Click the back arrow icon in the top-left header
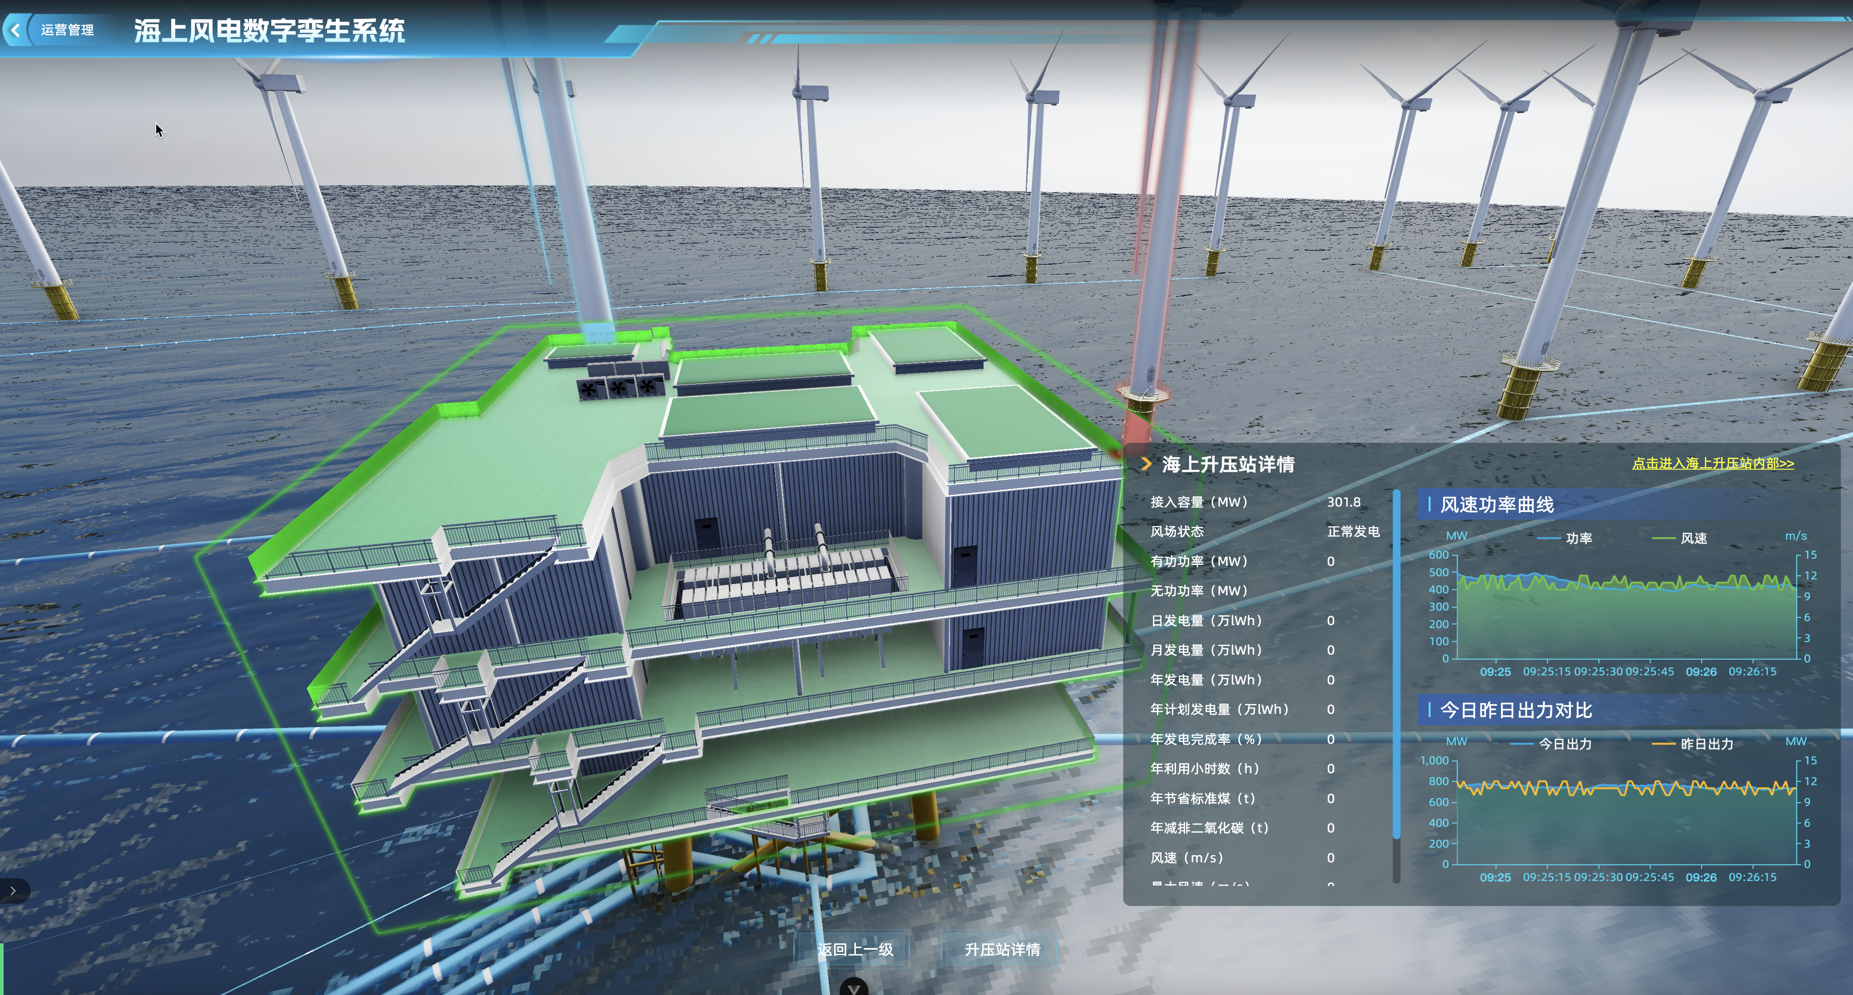Screen dimensions: 1853x995 click(16, 30)
